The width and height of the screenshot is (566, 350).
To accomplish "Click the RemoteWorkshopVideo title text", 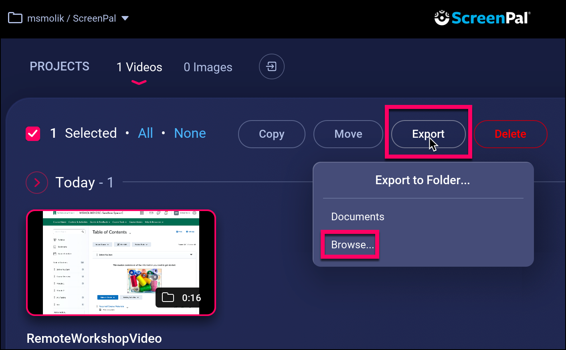I will pyautogui.click(x=94, y=338).
